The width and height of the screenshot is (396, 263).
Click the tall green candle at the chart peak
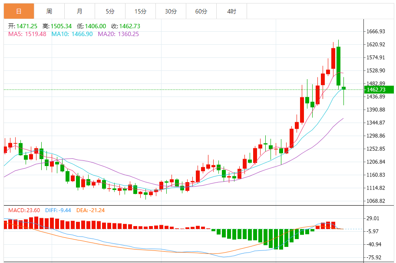tap(338, 66)
